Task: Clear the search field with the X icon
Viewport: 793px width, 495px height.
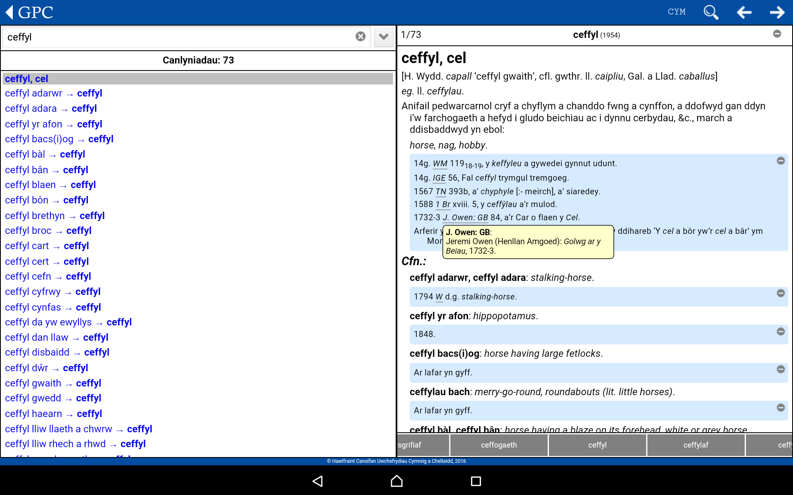Action: [360, 36]
